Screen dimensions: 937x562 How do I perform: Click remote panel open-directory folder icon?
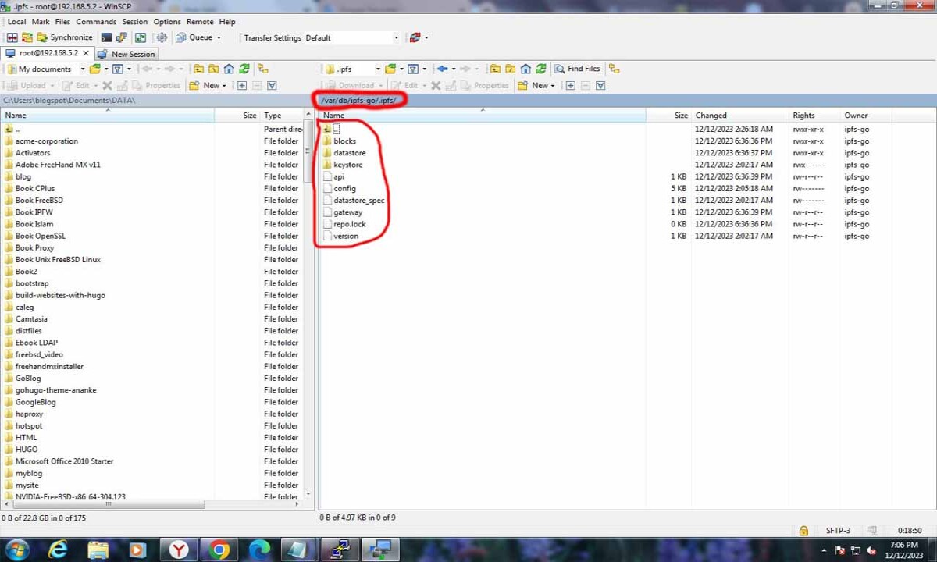(x=390, y=69)
